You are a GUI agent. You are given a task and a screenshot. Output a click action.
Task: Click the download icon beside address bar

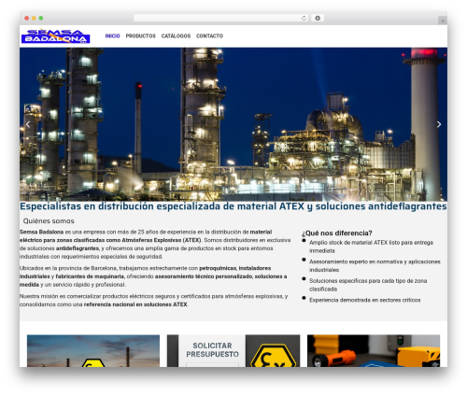tap(318, 19)
